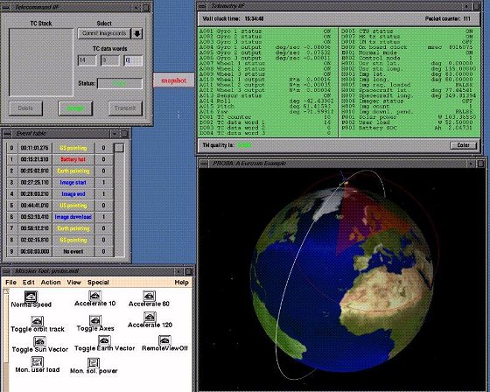Click the Wall clock time value
Screen dimensions: 490x392
[x=254, y=18]
